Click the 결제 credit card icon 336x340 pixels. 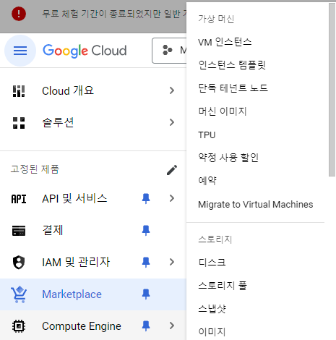19,231
